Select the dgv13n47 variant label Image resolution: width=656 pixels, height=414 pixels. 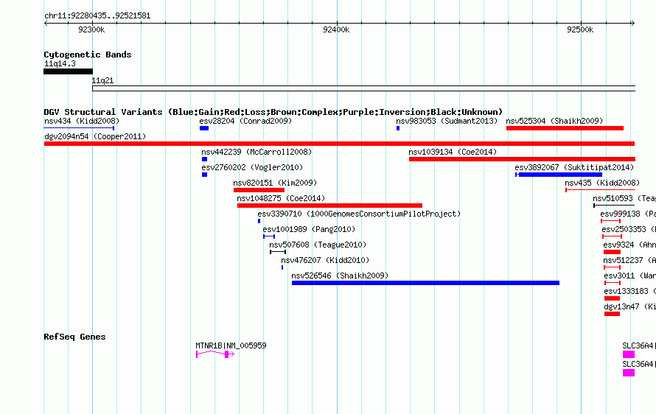(x=630, y=306)
